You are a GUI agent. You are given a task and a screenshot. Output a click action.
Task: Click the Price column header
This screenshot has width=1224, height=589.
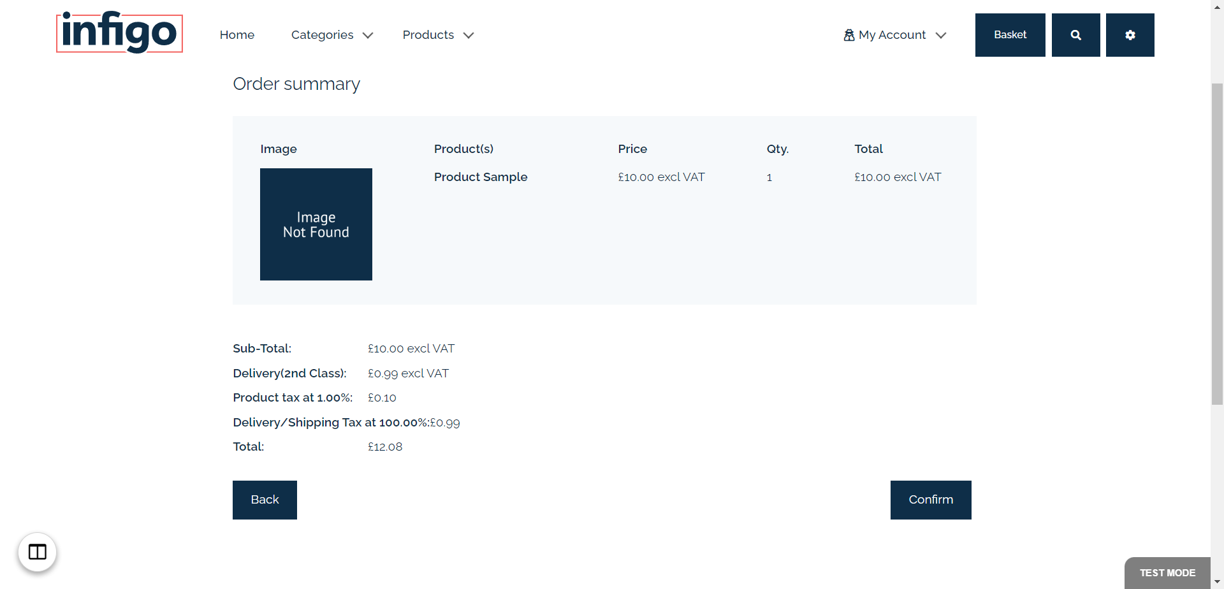click(632, 149)
